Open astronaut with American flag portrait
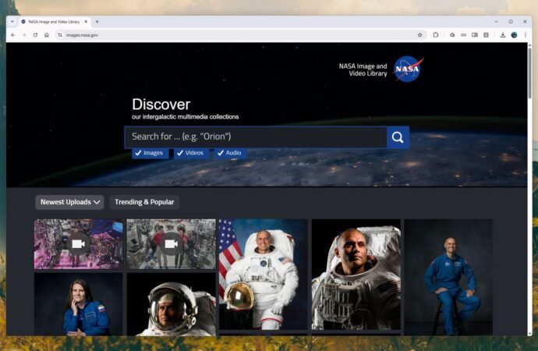The width and height of the screenshot is (538, 351). tap(264, 275)
